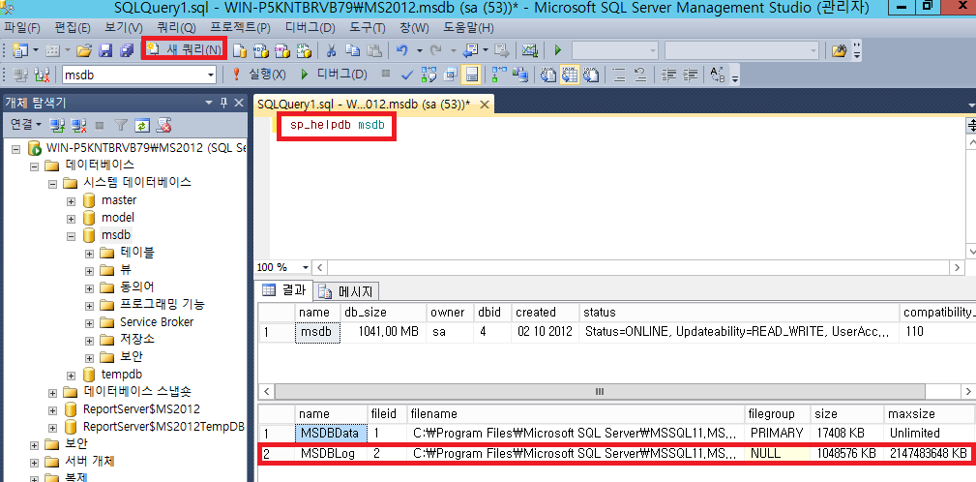The height and width of the screenshot is (482, 976).
Task: Click the Change Connection icon with red X
Action: 42,75
